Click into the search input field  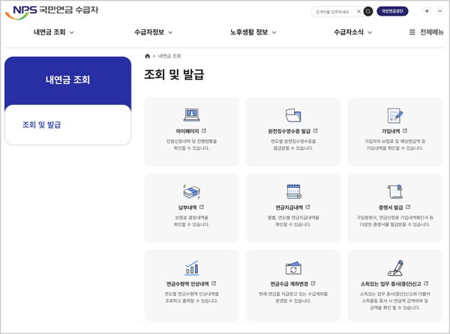pos(334,12)
